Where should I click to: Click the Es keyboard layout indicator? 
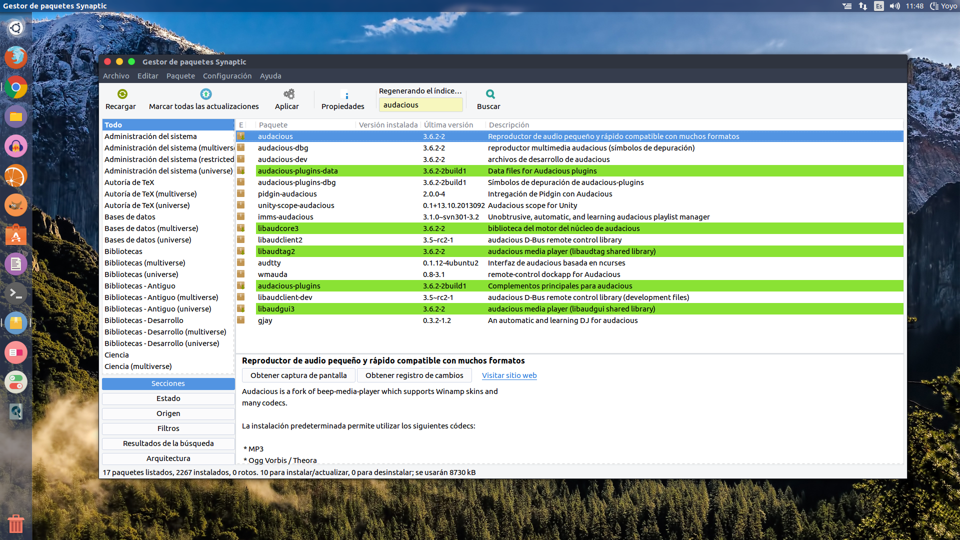coord(878,6)
